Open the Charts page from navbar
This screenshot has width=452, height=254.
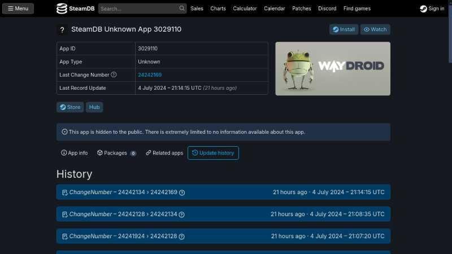pos(218,8)
